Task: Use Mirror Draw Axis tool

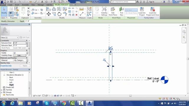Action: 65,9
